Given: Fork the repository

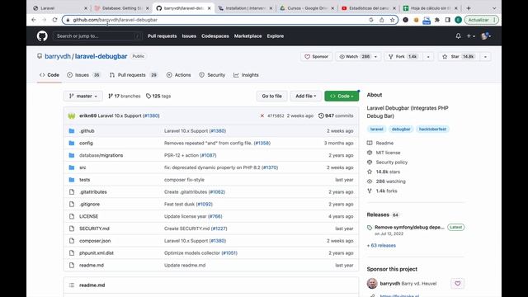Looking at the screenshot, I should click(403, 57).
